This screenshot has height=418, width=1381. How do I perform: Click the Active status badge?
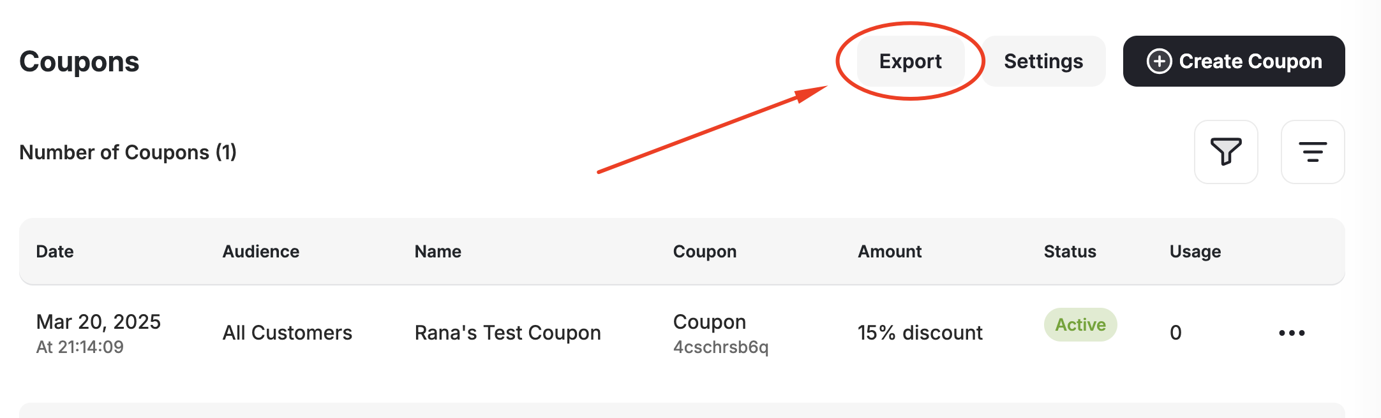coord(1080,325)
